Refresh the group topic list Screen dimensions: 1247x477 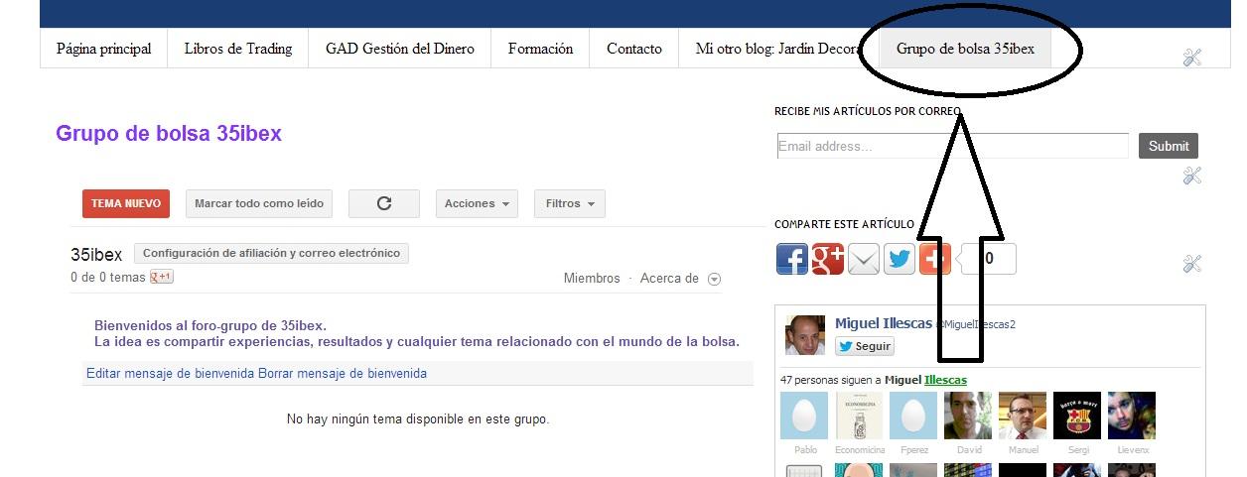(x=384, y=203)
